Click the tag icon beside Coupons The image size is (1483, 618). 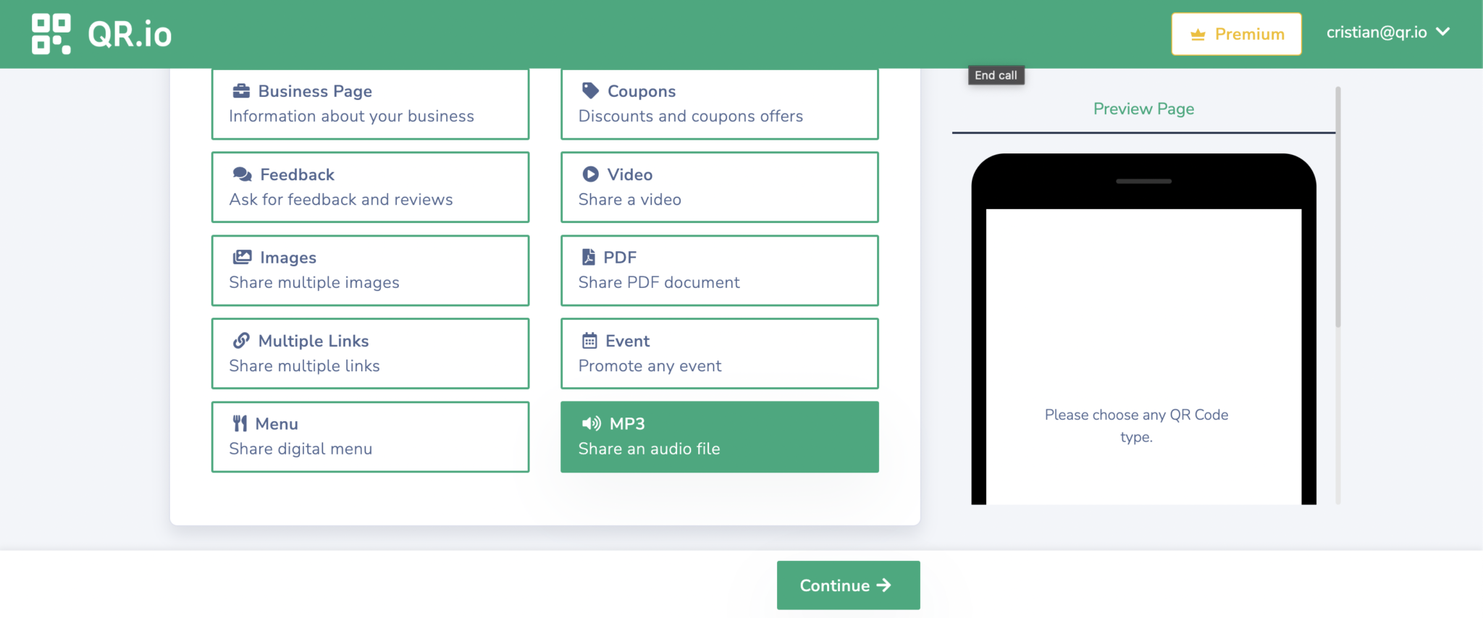click(x=590, y=90)
